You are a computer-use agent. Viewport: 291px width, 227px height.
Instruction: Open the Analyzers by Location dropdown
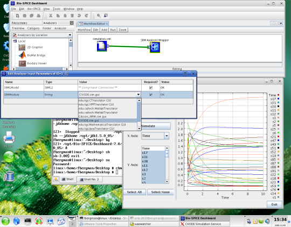coord(70,35)
